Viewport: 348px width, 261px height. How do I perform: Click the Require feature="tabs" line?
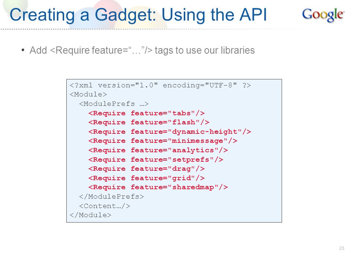tap(146, 113)
